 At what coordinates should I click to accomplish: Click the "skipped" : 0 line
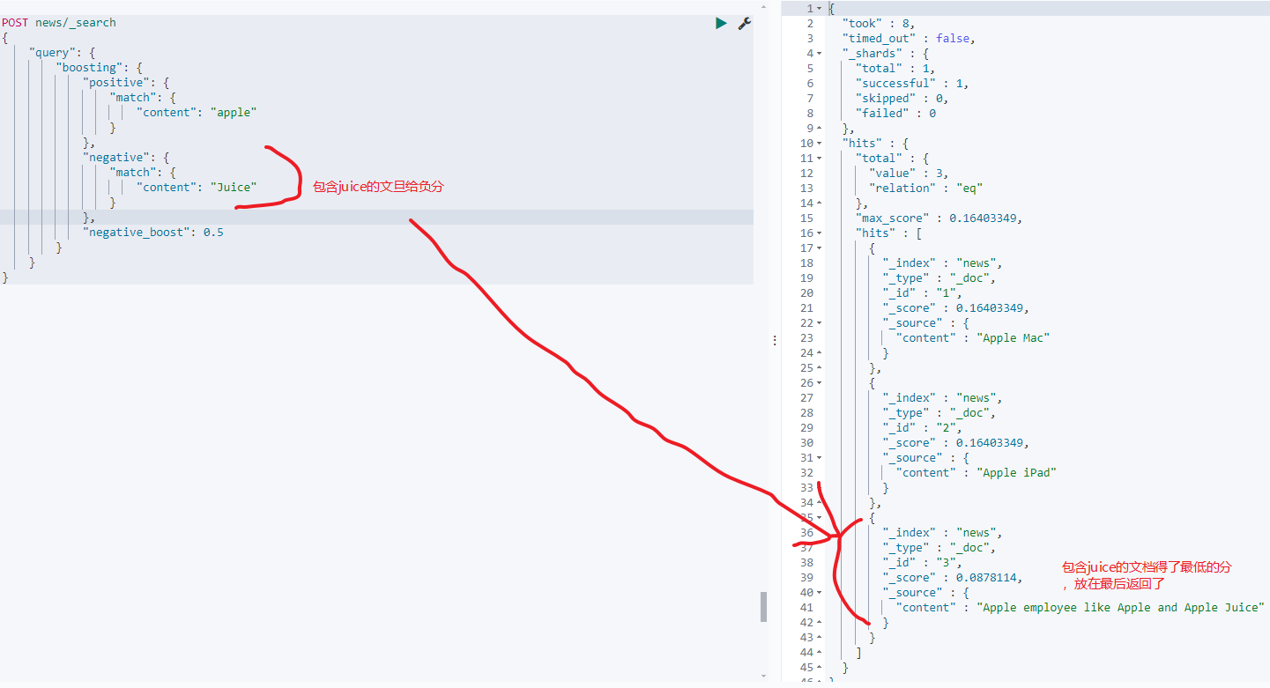click(x=902, y=99)
